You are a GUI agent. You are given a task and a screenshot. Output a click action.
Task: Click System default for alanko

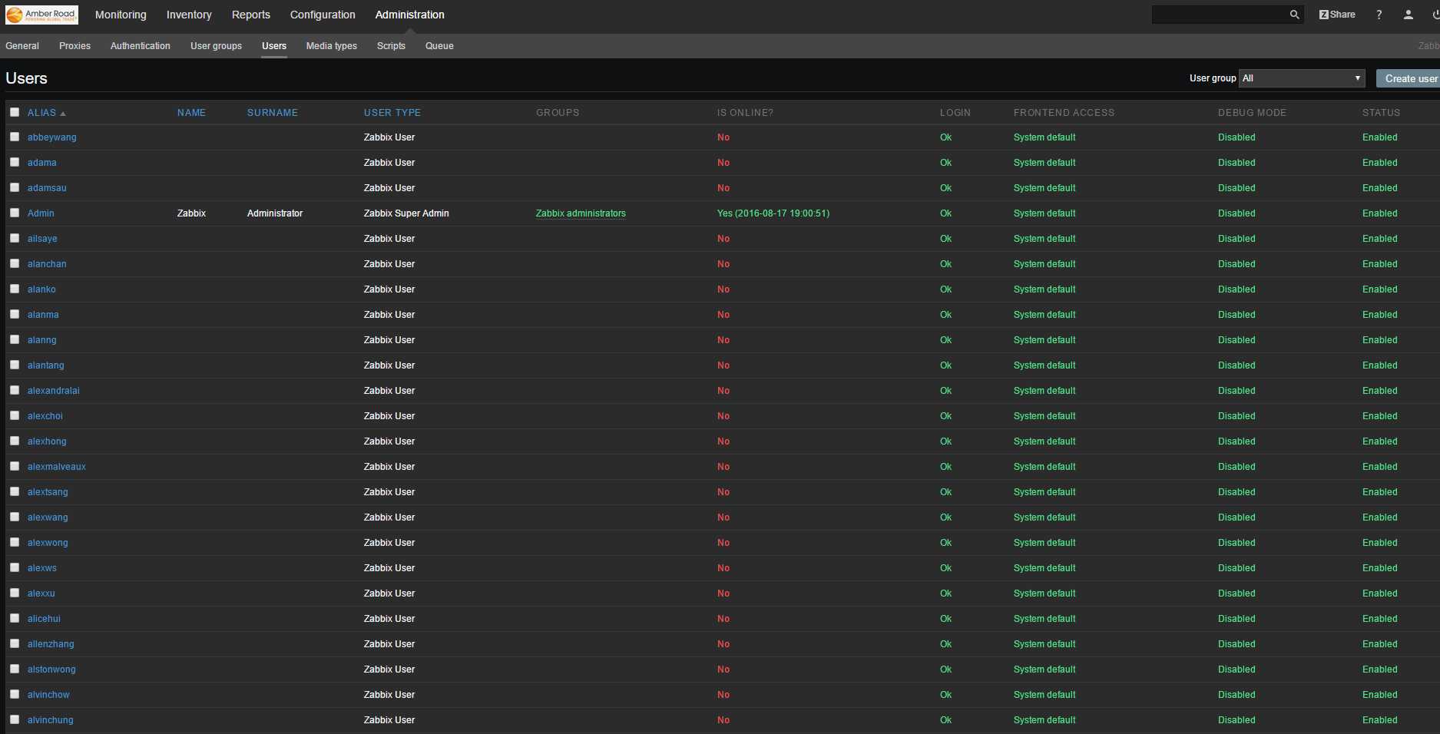[1044, 289]
